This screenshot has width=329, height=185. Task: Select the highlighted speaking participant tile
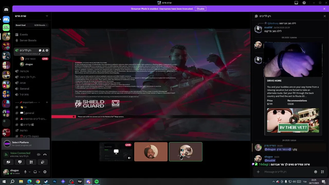click(x=186, y=152)
